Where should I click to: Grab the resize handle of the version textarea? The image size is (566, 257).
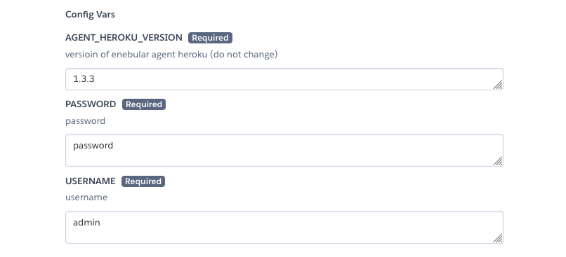pos(498,85)
